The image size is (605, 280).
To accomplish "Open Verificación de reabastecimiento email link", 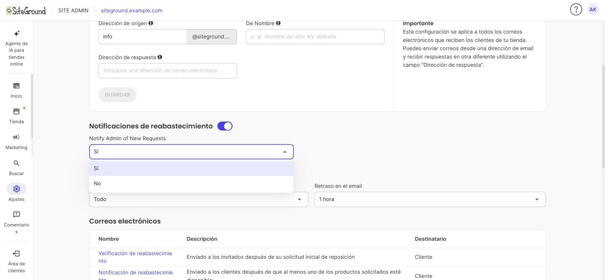I will (x=135, y=257).
